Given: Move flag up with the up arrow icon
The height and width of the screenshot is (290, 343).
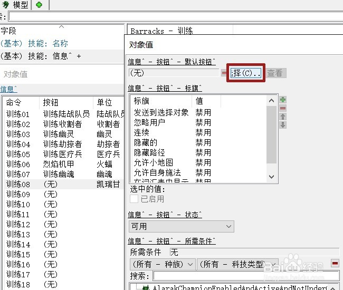Looking at the screenshot, I should tap(283, 117).
